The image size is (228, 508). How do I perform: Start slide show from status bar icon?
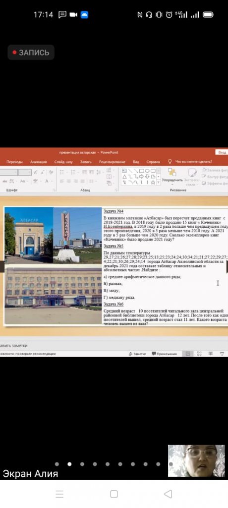tap(222, 354)
